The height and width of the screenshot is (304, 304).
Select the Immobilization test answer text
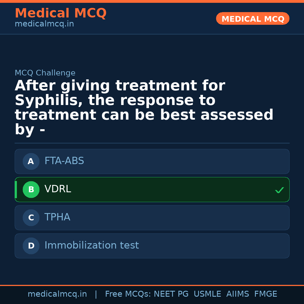click(x=91, y=245)
